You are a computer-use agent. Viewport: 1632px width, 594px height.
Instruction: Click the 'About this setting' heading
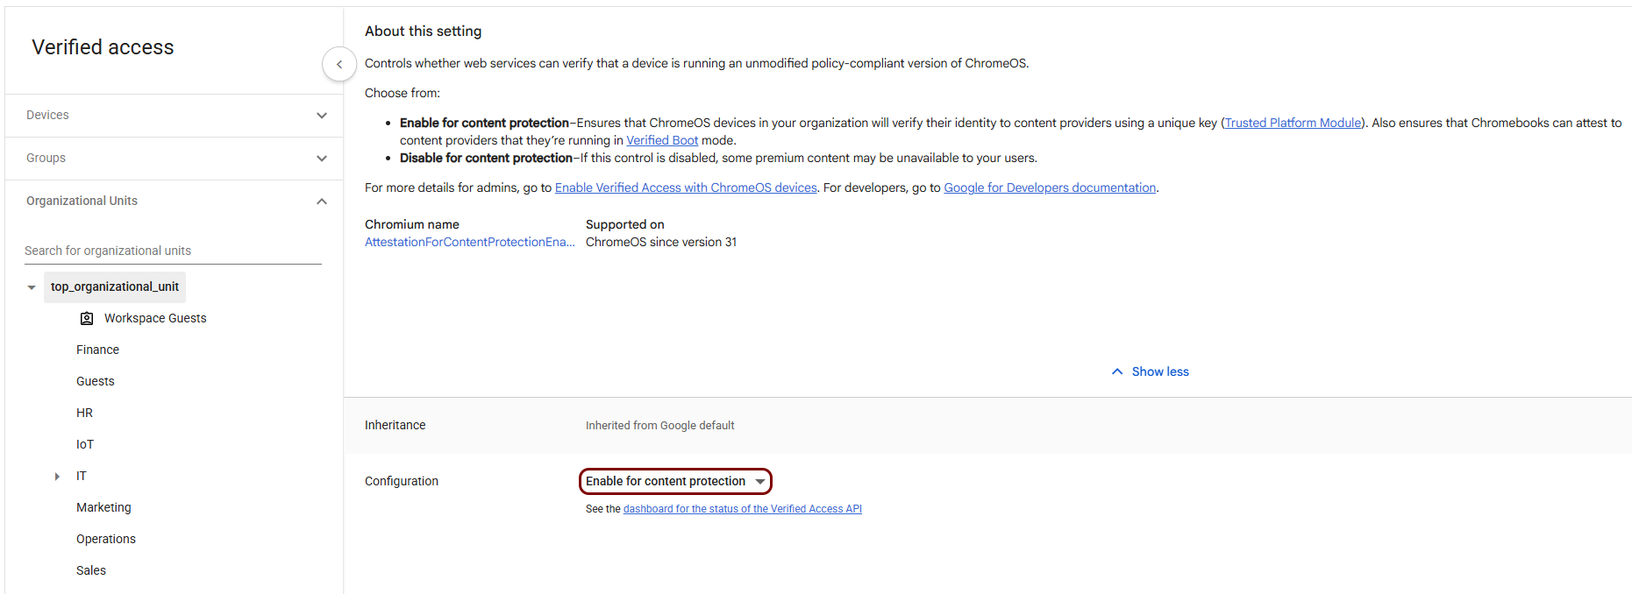pos(424,32)
